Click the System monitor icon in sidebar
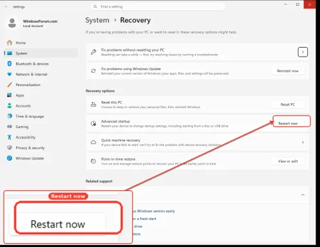The image size is (320, 247). click(10, 53)
